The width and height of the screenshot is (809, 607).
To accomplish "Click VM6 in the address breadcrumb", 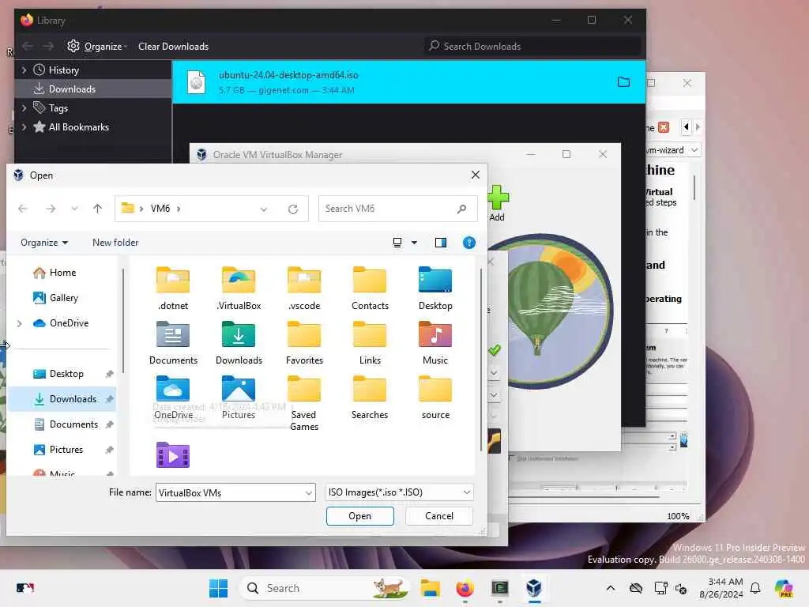I will point(160,209).
